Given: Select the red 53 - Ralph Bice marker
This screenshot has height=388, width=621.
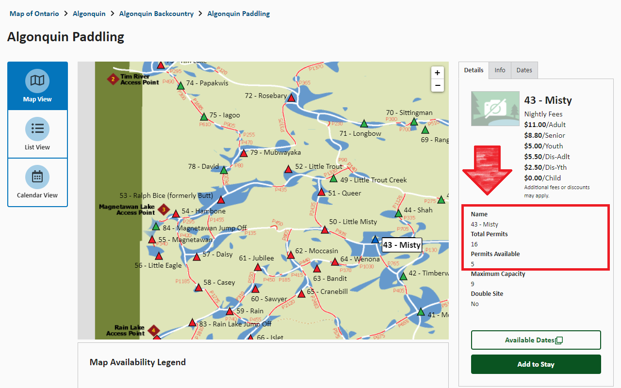Looking at the screenshot, I should (x=221, y=199).
